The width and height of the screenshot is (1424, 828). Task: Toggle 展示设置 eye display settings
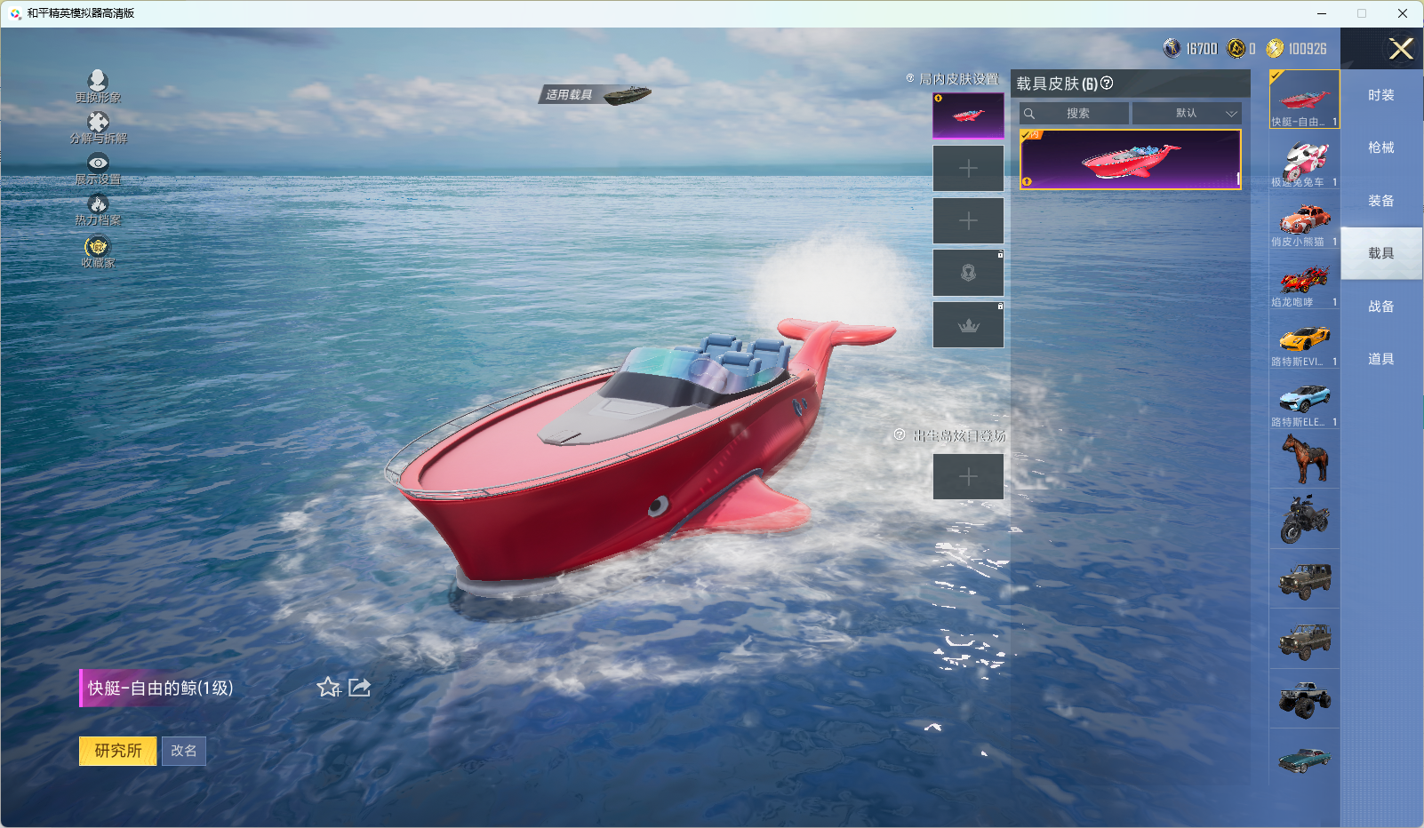(98, 163)
